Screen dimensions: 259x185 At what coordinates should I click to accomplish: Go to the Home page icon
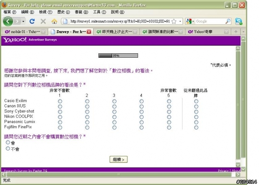point(54,21)
